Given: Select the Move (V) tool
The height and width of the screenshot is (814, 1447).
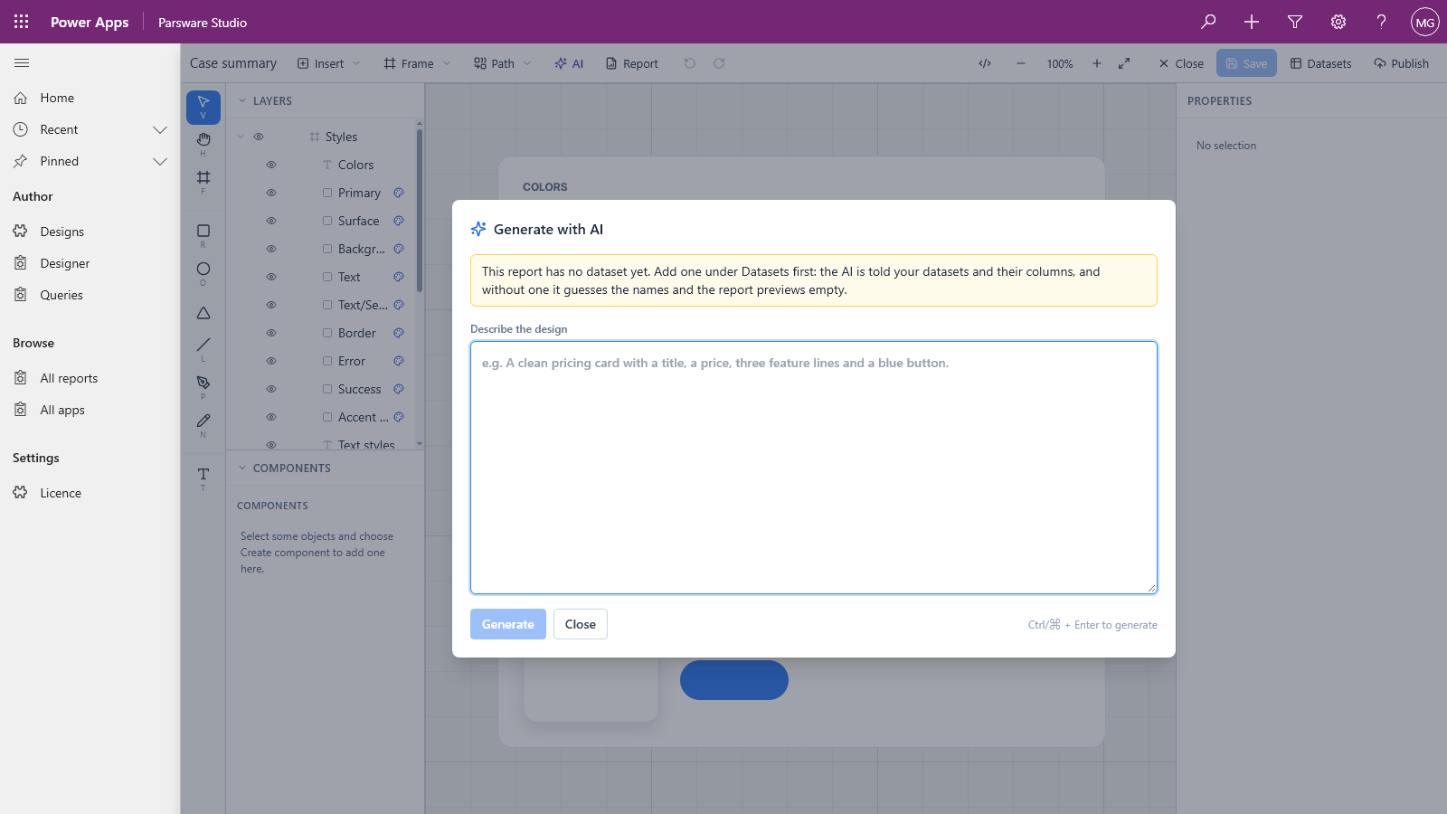Looking at the screenshot, I should pyautogui.click(x=203, y=107).
